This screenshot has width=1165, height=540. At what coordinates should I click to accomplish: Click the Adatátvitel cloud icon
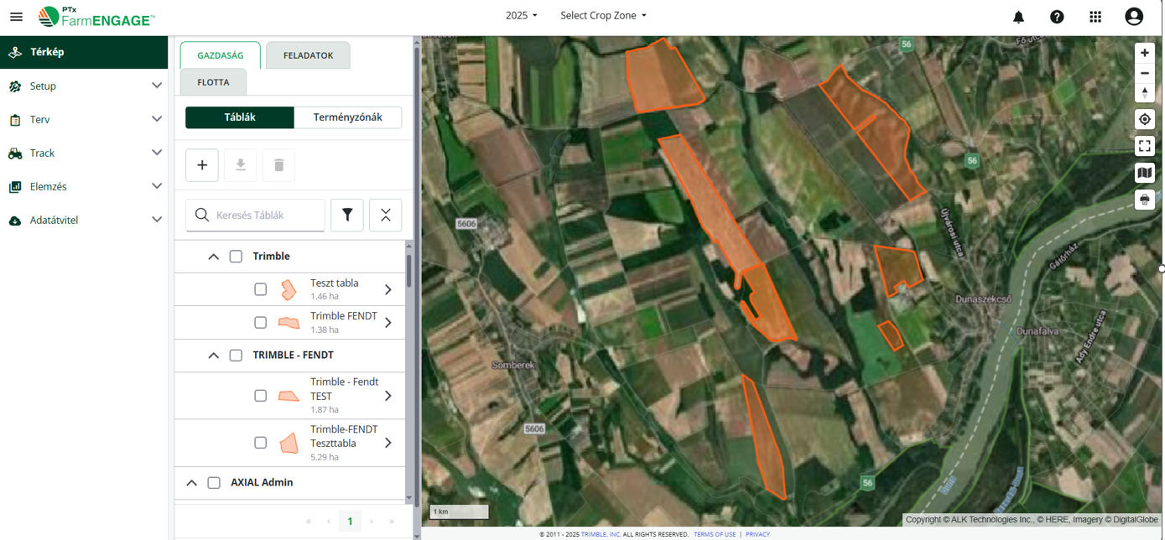(15, 221)
